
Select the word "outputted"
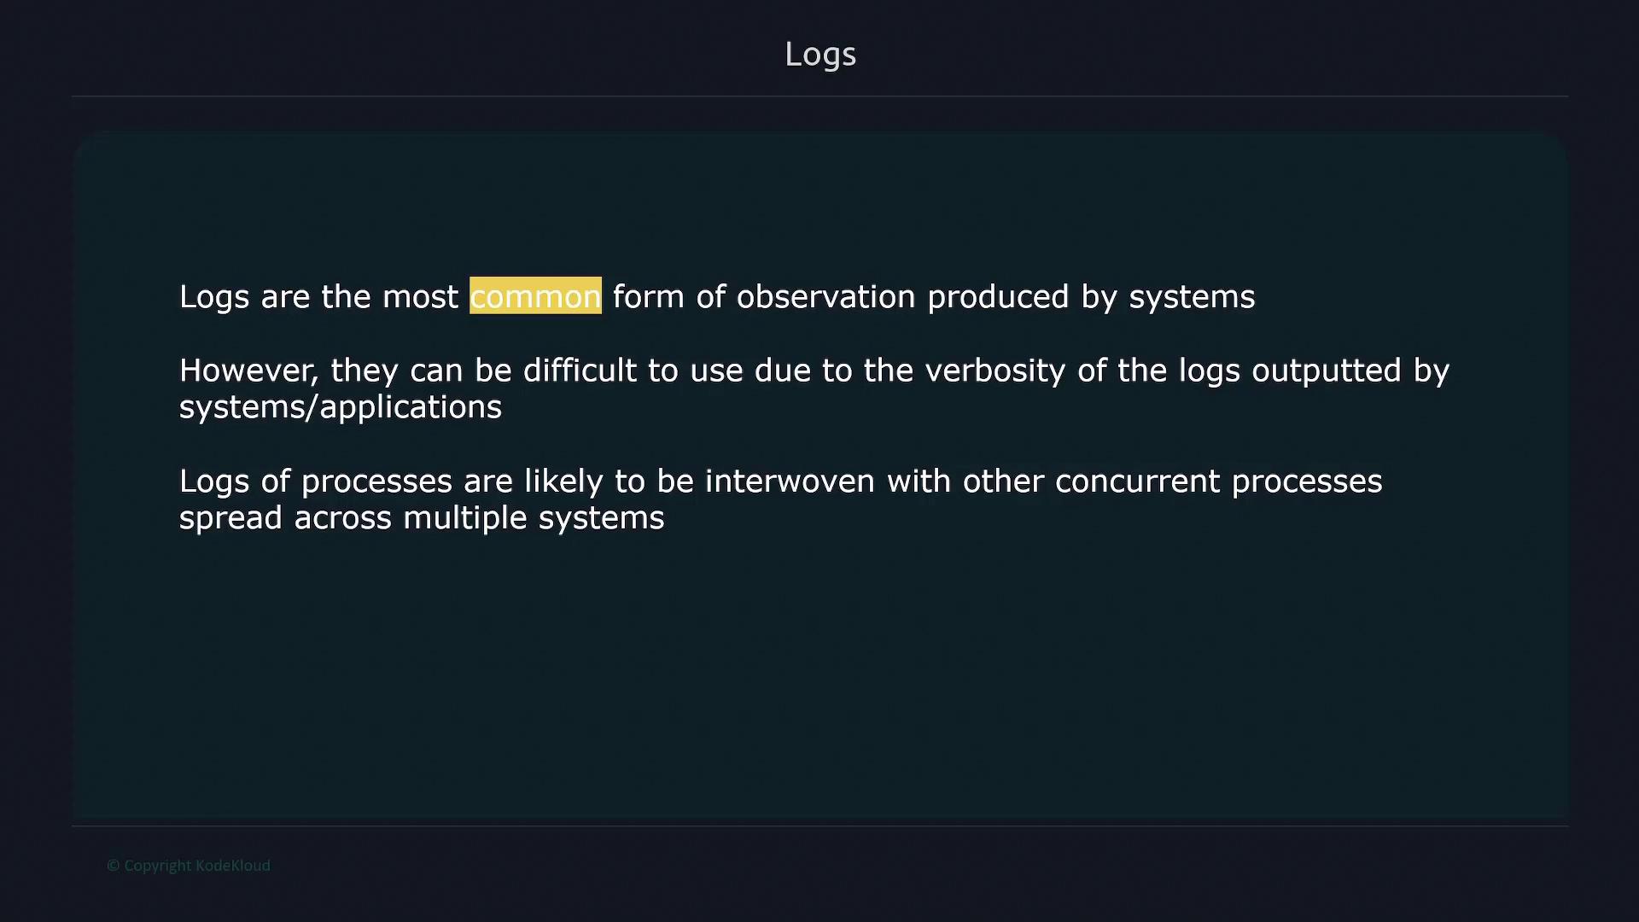[1326, 371]
